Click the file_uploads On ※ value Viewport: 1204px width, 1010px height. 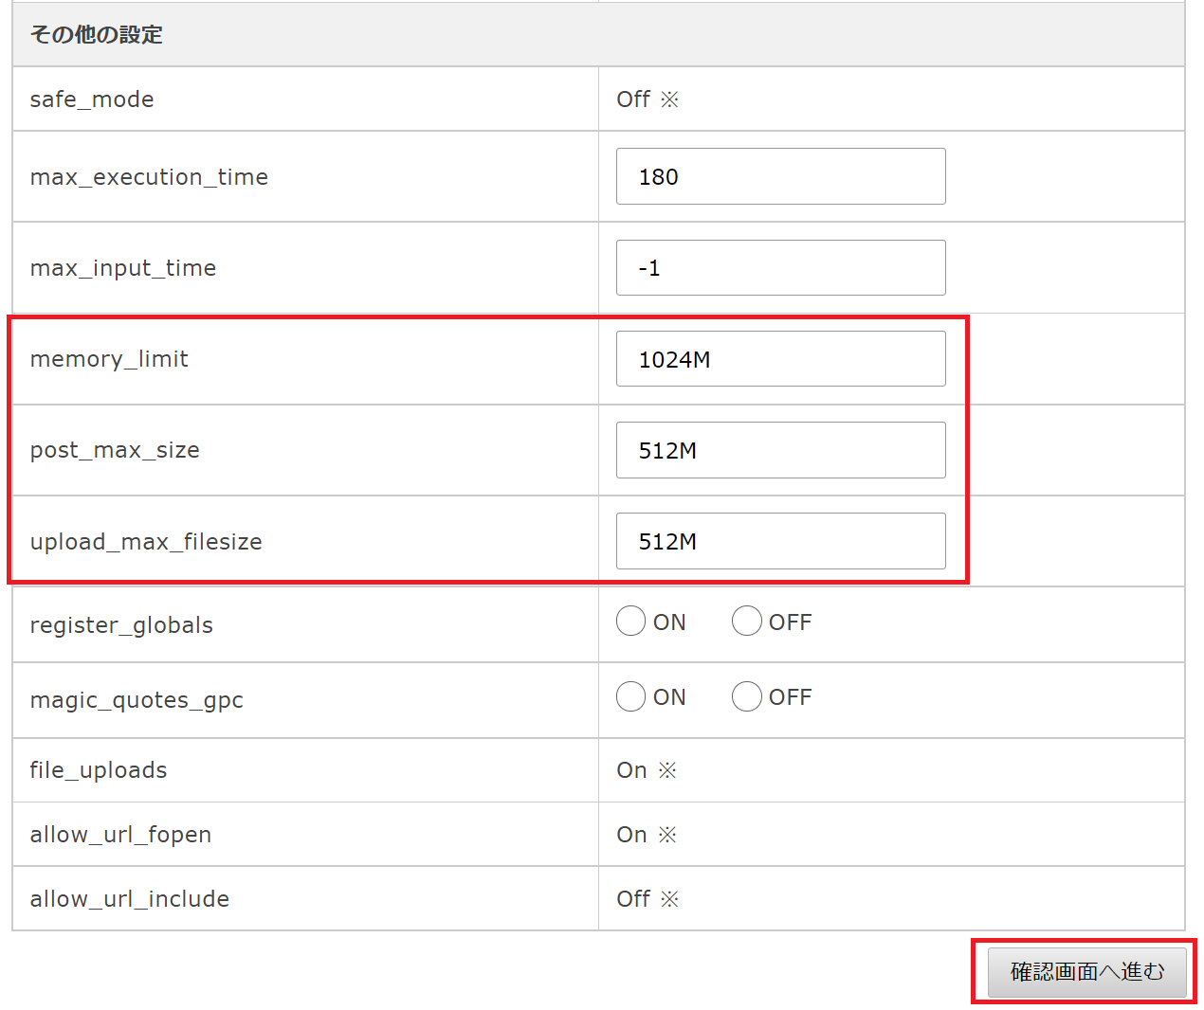[x=647, y=770]
